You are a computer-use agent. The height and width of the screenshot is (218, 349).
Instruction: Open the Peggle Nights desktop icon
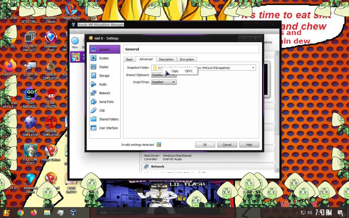pos(71,11)
